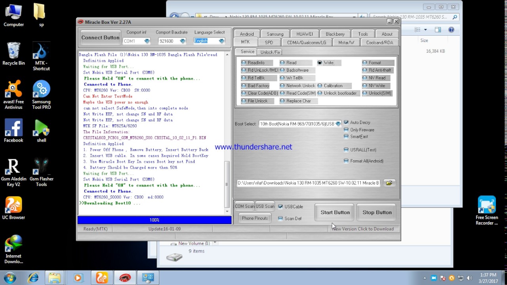Open the HUAWEI tab

(305, 34)
